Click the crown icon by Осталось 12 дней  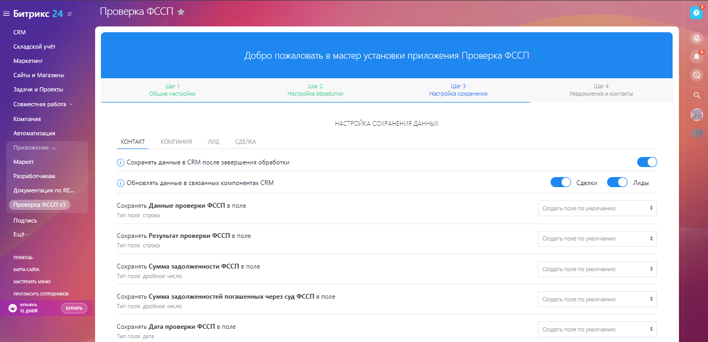(x=12, y=308)
